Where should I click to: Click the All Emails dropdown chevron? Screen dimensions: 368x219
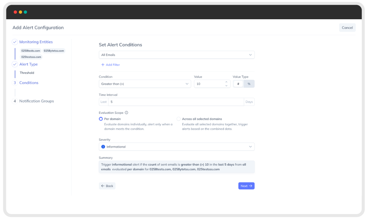click(x=250, y=55)
